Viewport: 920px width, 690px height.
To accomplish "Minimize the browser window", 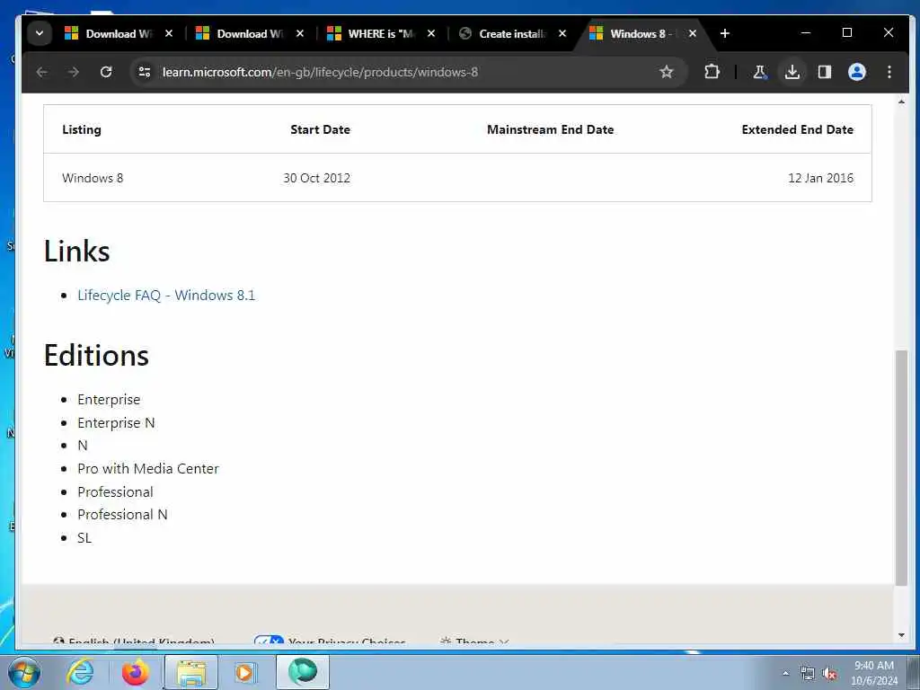I will 806,33.
